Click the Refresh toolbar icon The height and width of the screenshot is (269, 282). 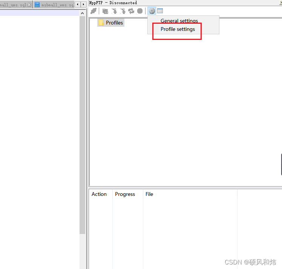click(x=131, y=11)
